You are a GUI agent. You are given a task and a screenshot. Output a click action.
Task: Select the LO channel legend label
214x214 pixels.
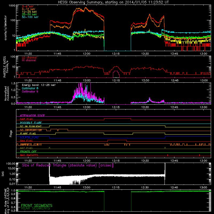point(29,58)
